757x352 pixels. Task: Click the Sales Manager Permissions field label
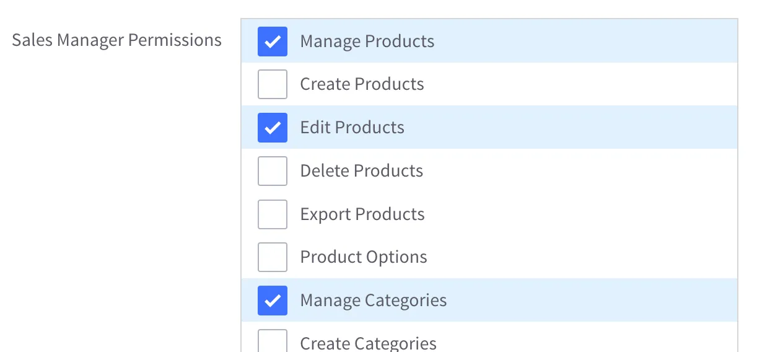pos(116,40)
